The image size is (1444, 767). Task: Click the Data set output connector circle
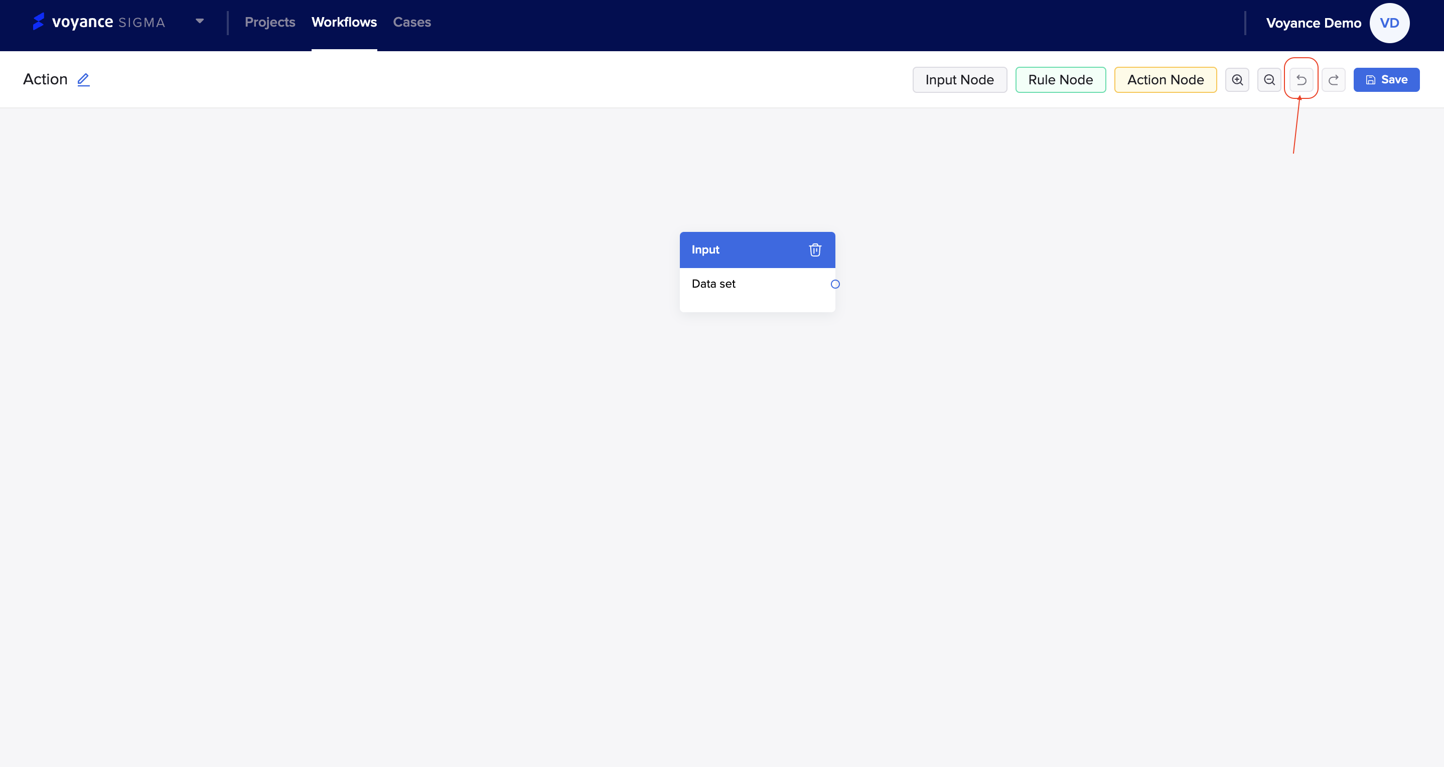click(835, 284)
